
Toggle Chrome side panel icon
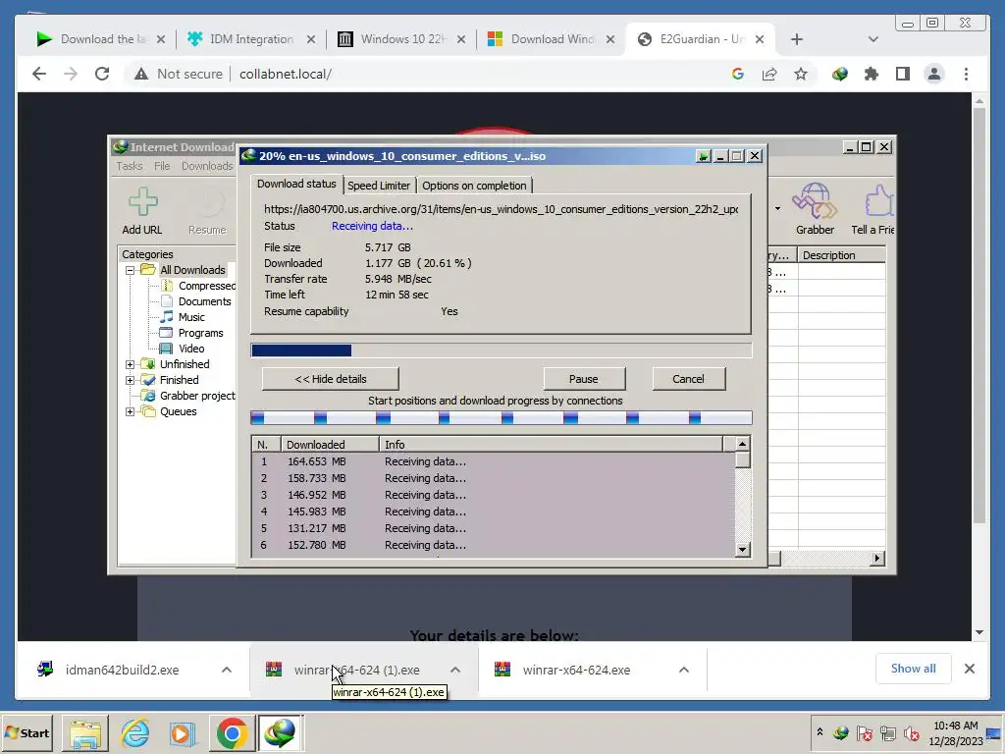click(903, 74)
